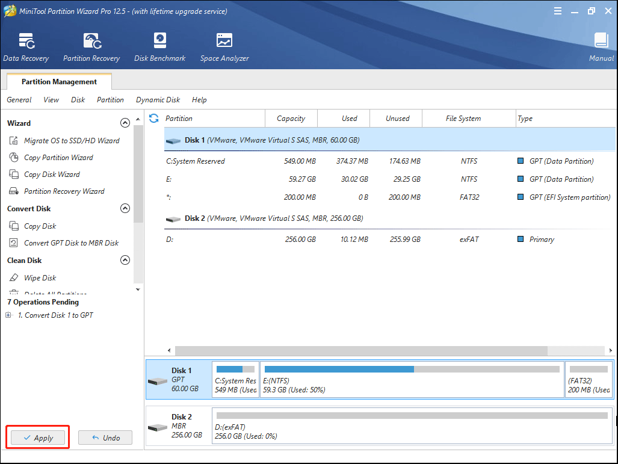618x464 pixels.
Task: Click Convert GPT Disk to MBR Disk link
Action: (72, 243)
